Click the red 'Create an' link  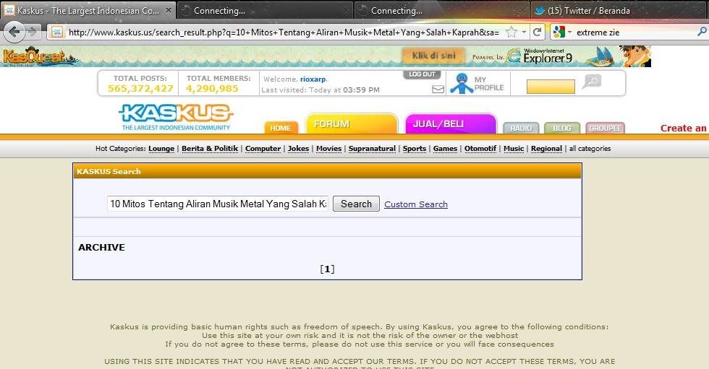(x=684, y=128)
